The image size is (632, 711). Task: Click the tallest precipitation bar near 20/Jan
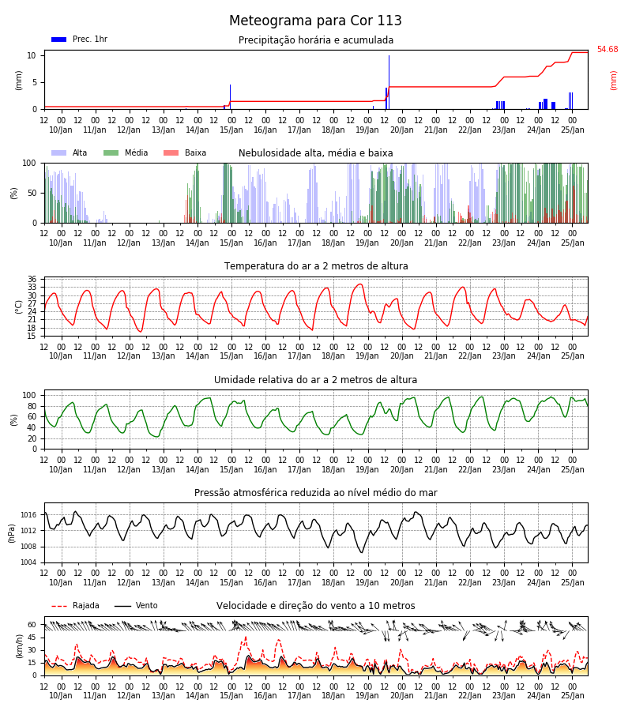tap(389, 82)
